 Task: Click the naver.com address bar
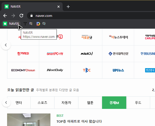[x=91, y=16]
